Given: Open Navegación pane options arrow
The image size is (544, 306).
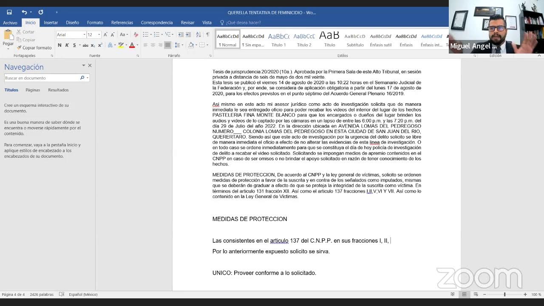Looking at the screenshot, I should 83,65.
